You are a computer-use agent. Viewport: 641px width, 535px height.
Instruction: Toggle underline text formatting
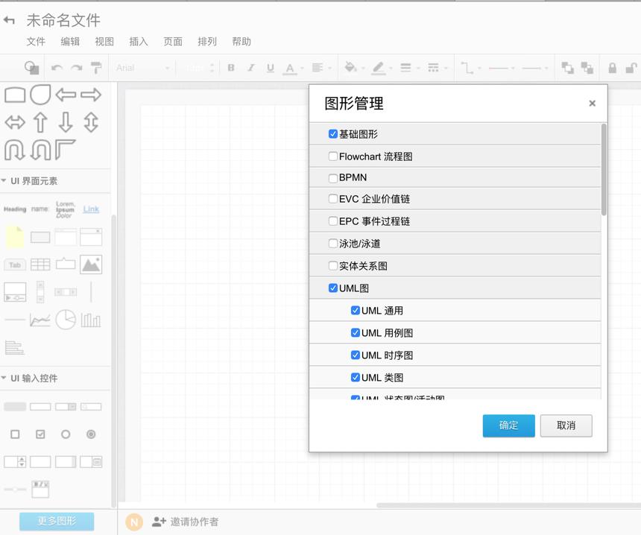(x=271, y=68)
